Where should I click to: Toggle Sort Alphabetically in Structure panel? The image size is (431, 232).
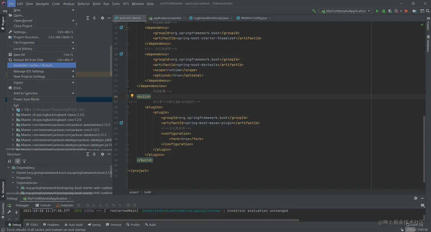tap(9, 161)
